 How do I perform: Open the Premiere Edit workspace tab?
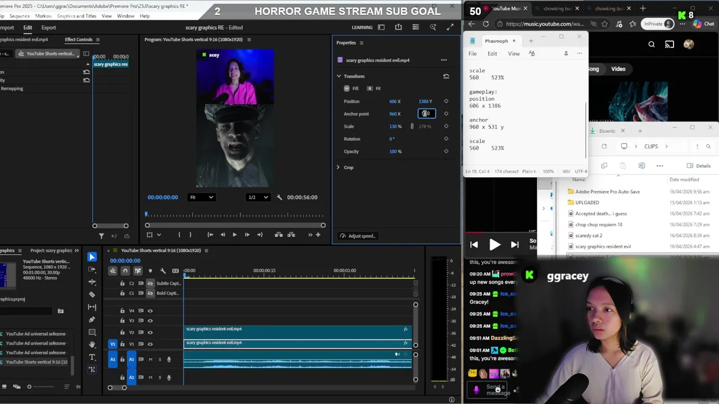[x=28, y=27]
